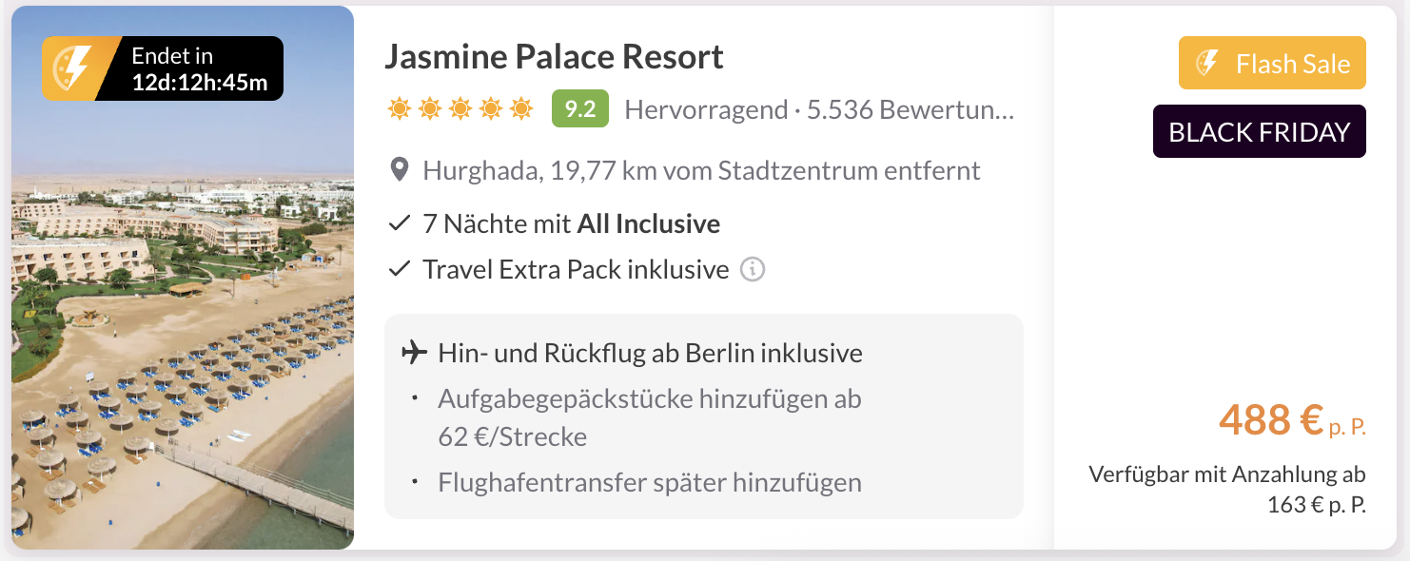Open the Jasmine Palace Resort title link
This screenshot has width=1410, height=561.
[554, 57]
